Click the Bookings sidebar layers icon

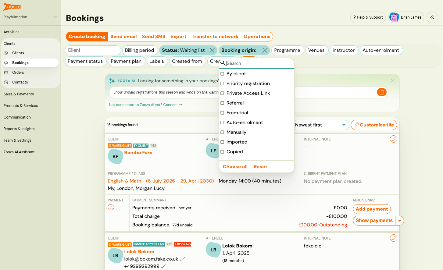(6, 63)
